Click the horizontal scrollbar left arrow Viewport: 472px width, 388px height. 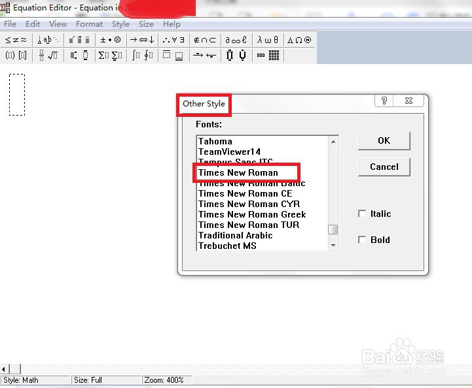pos(5,369)
